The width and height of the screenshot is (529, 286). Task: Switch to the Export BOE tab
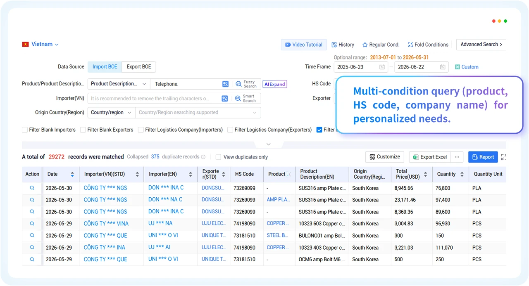(139, 66)
